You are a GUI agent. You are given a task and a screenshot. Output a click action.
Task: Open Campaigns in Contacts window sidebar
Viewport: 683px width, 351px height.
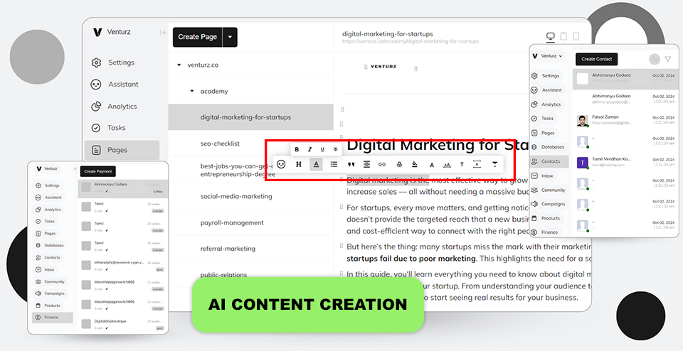[x=549, y=204]
